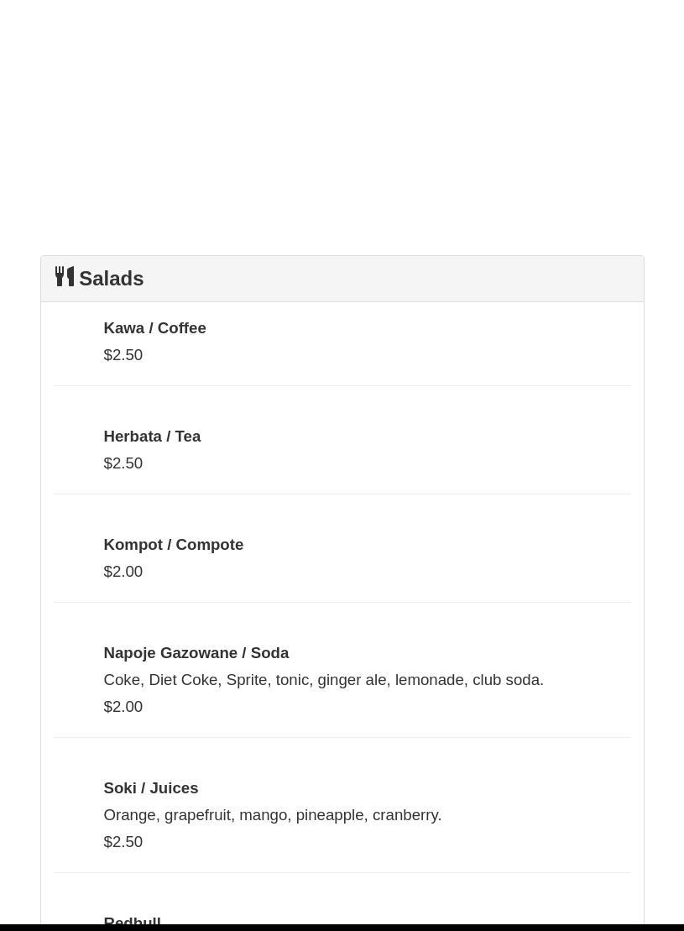Click the $2.00 price under Napoje Gazowane / Soda
This screenshot has width=684, height=931.
coord(123,707)
